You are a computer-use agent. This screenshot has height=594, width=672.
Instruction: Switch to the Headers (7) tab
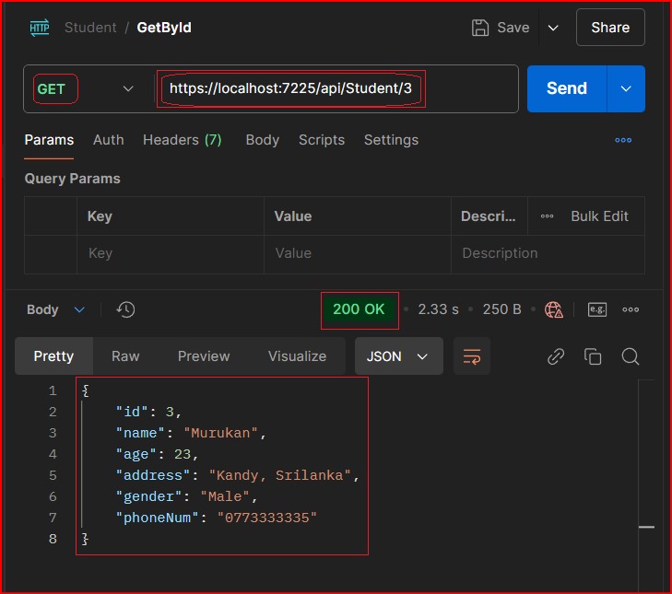click(x=182, y=140)
